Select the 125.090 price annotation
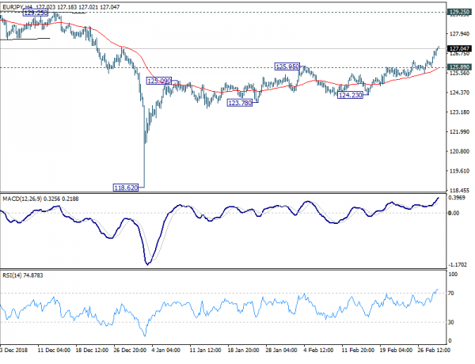The image size is (475, 364). (159, 81)
